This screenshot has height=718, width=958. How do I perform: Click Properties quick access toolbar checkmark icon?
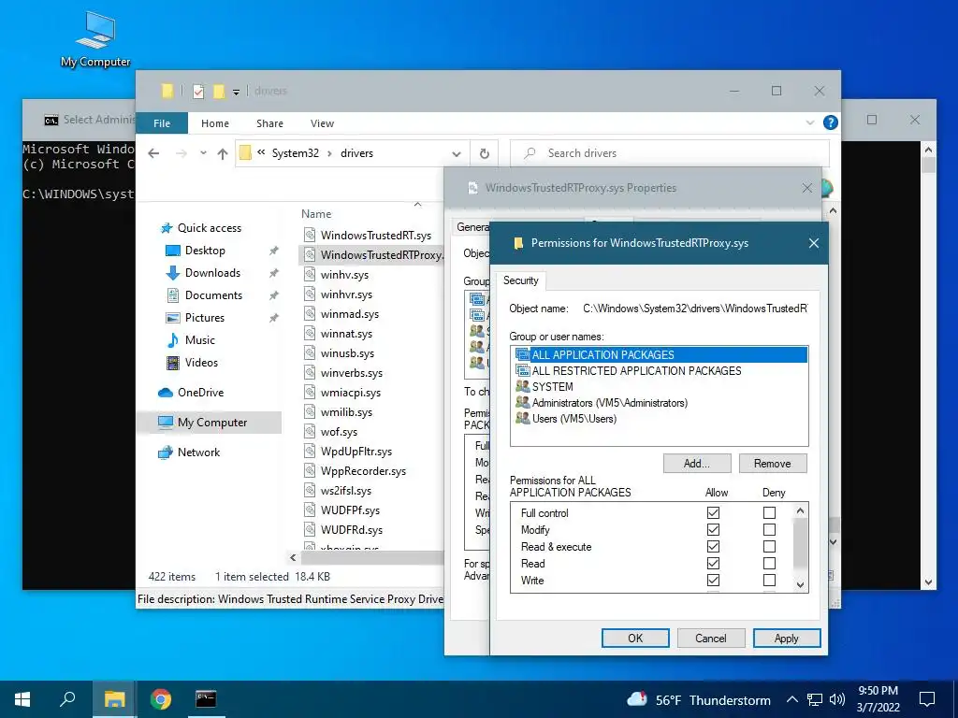pos(198,92)
